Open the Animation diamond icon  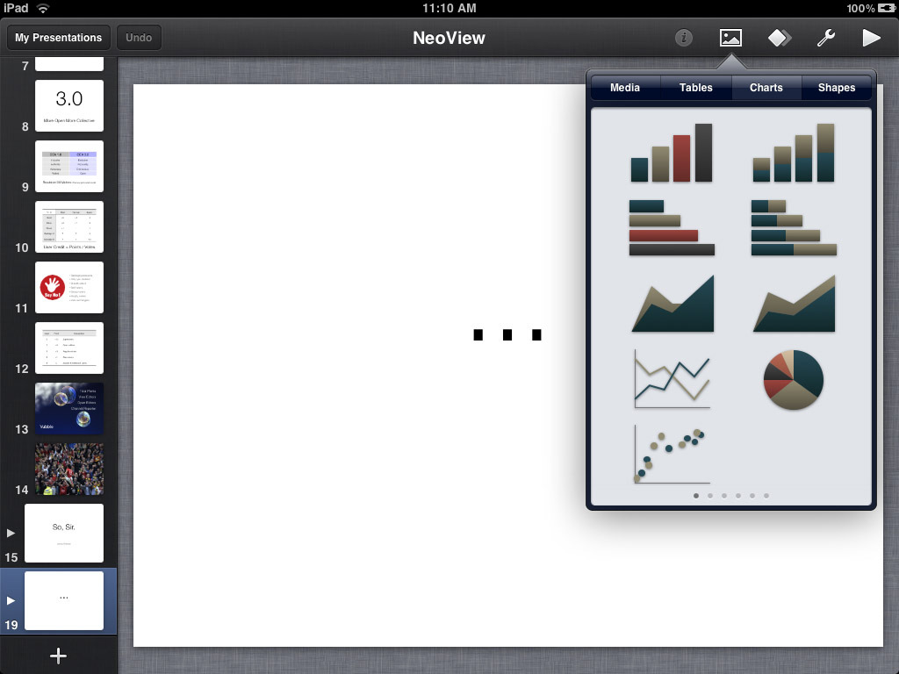pos(780,38)
